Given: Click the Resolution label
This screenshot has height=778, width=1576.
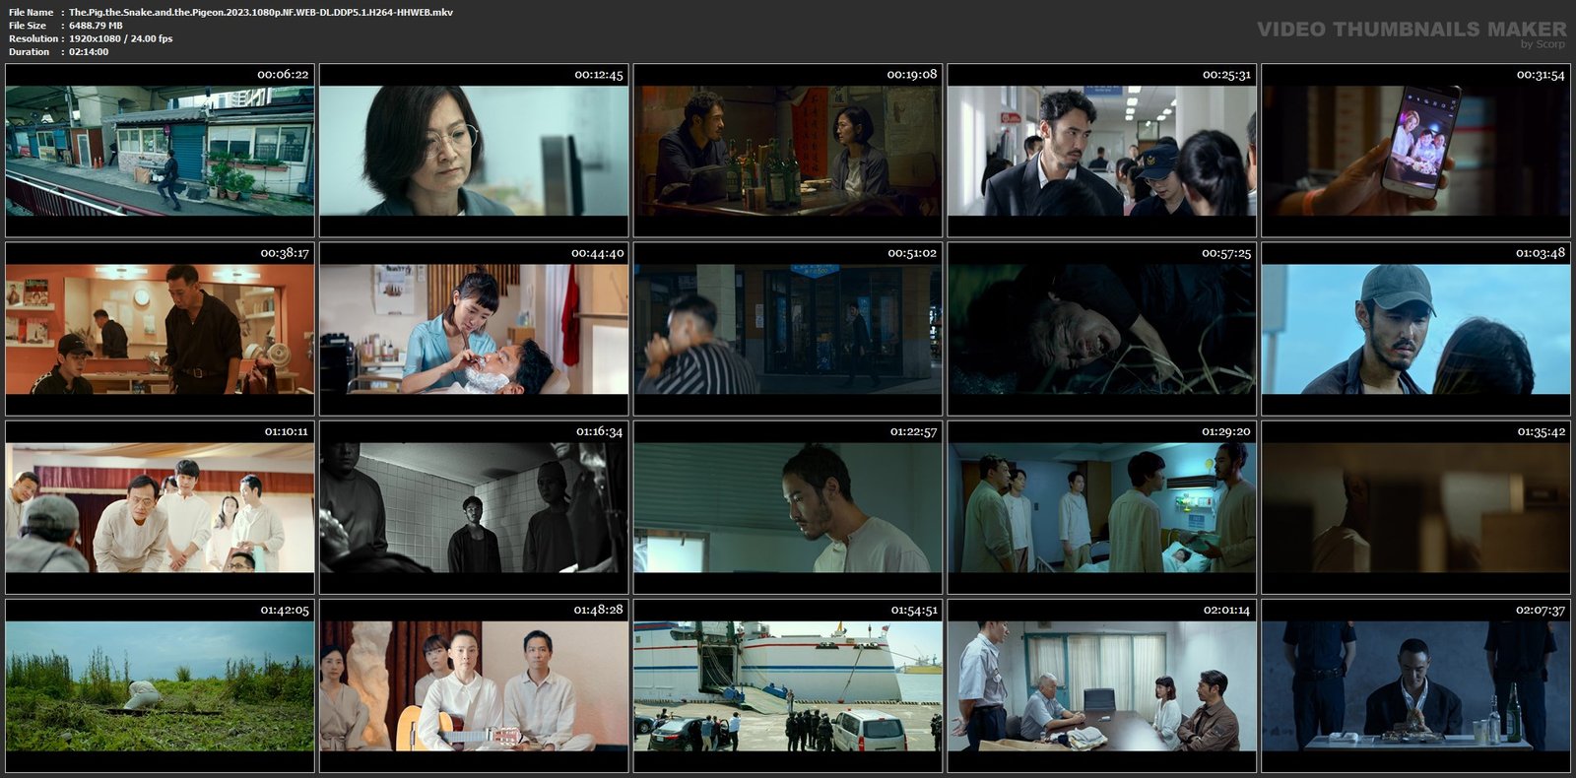Looking at the screenshot, I should [32, 38].
